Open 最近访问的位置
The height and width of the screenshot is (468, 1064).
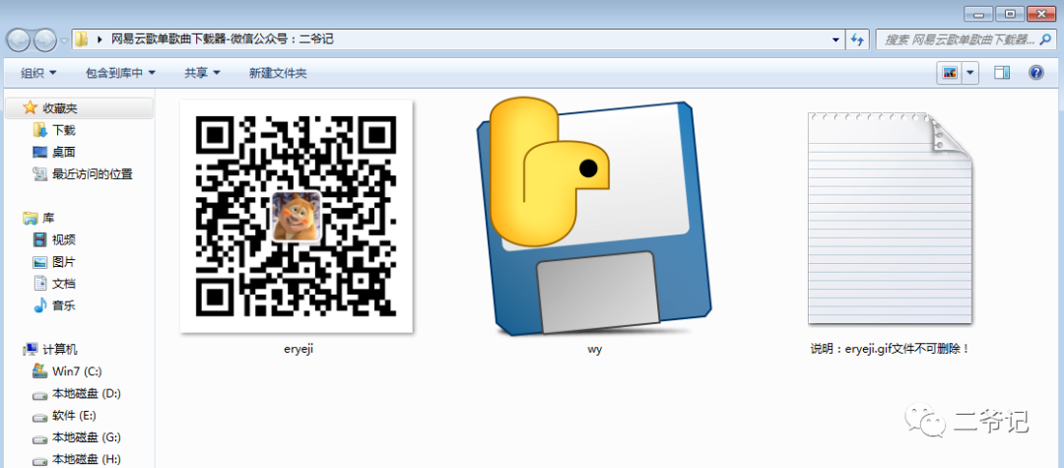[93, 174]
